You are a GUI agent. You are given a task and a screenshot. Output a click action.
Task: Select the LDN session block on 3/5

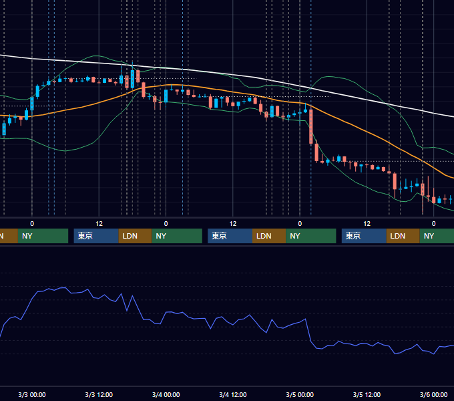(x=403, y=236)
